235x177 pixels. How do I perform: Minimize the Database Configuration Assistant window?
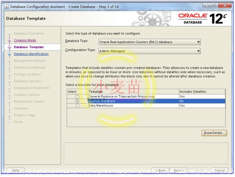[x=207, y=6]
